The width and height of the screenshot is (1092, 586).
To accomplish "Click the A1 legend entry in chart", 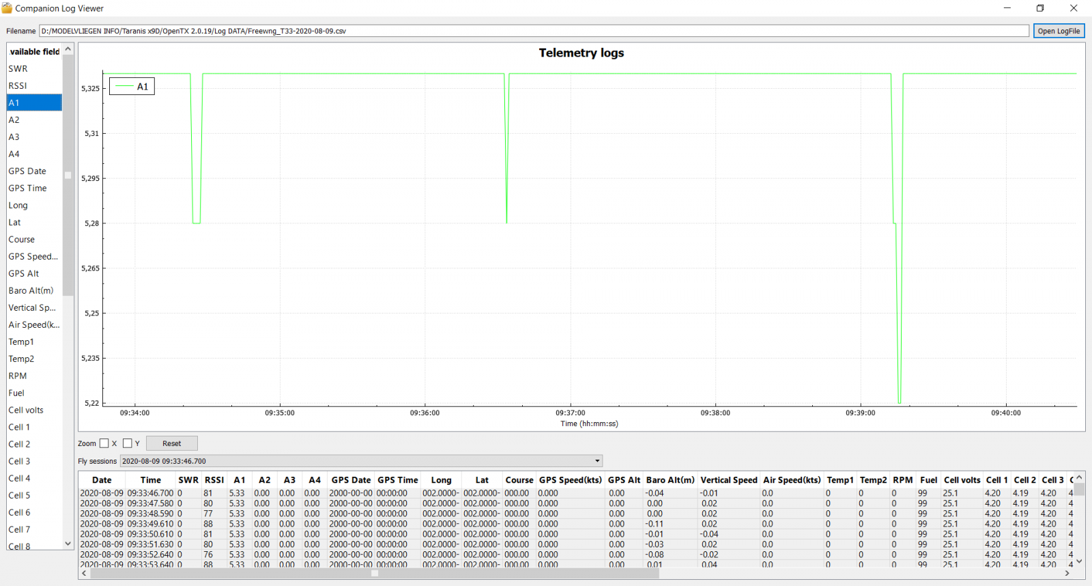I will coord(132,87).
